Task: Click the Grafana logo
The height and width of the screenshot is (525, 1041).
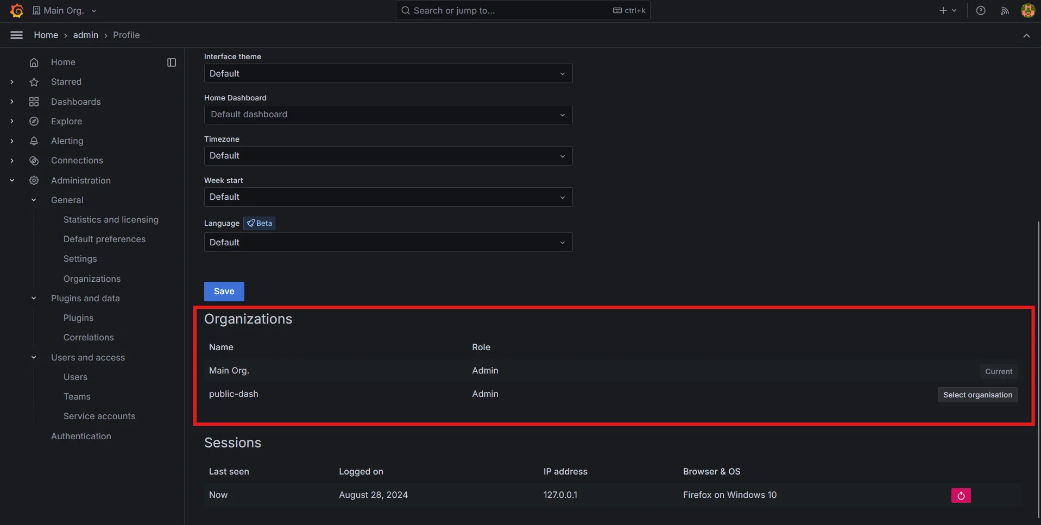Action: (16, 10)
